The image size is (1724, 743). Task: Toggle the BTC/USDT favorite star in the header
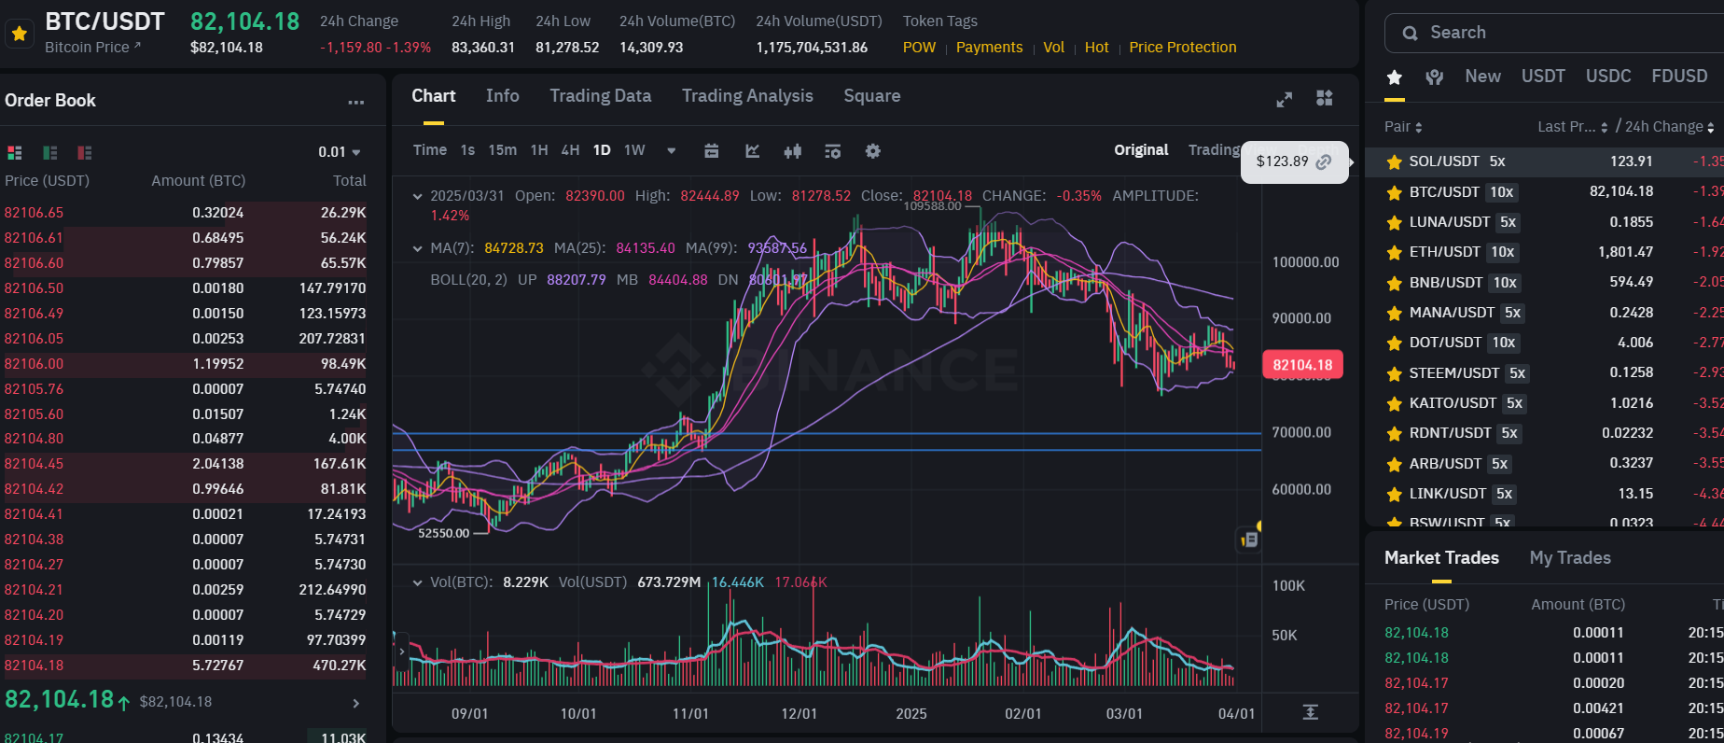(x=19, y=34)
